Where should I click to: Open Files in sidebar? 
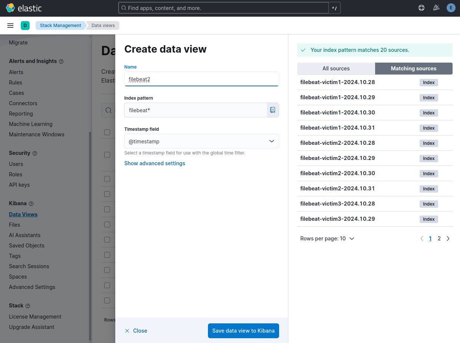click(x=14, y=225)
